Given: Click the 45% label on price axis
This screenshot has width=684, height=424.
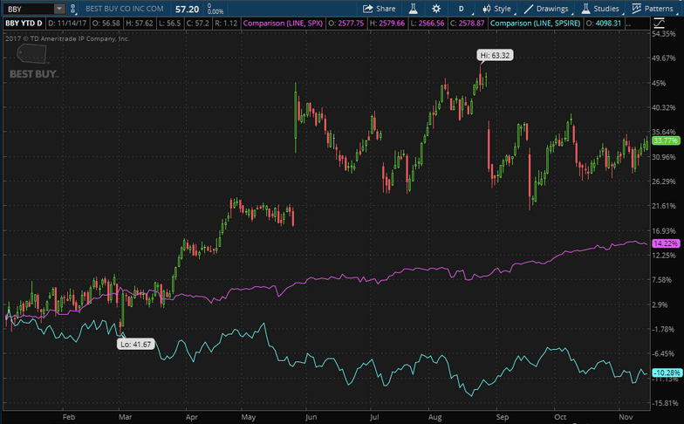Looking at the screenshot, I should [659, 83].
